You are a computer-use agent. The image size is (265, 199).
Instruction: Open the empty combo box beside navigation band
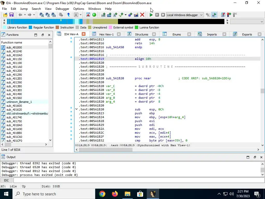[247, 22]
